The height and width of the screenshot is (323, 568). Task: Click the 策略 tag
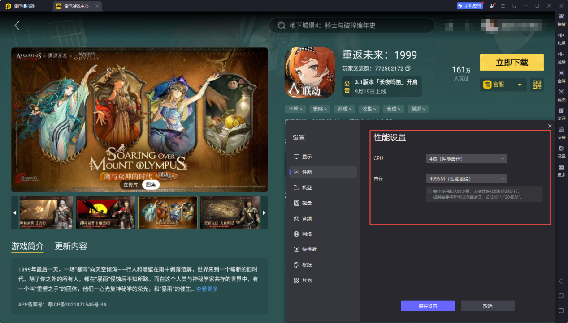[320, 109]
